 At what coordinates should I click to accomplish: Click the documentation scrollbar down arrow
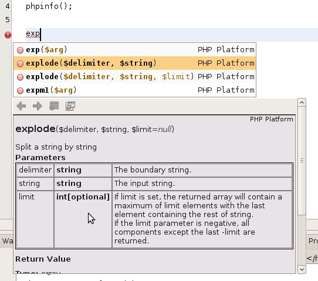click(302, 269)
